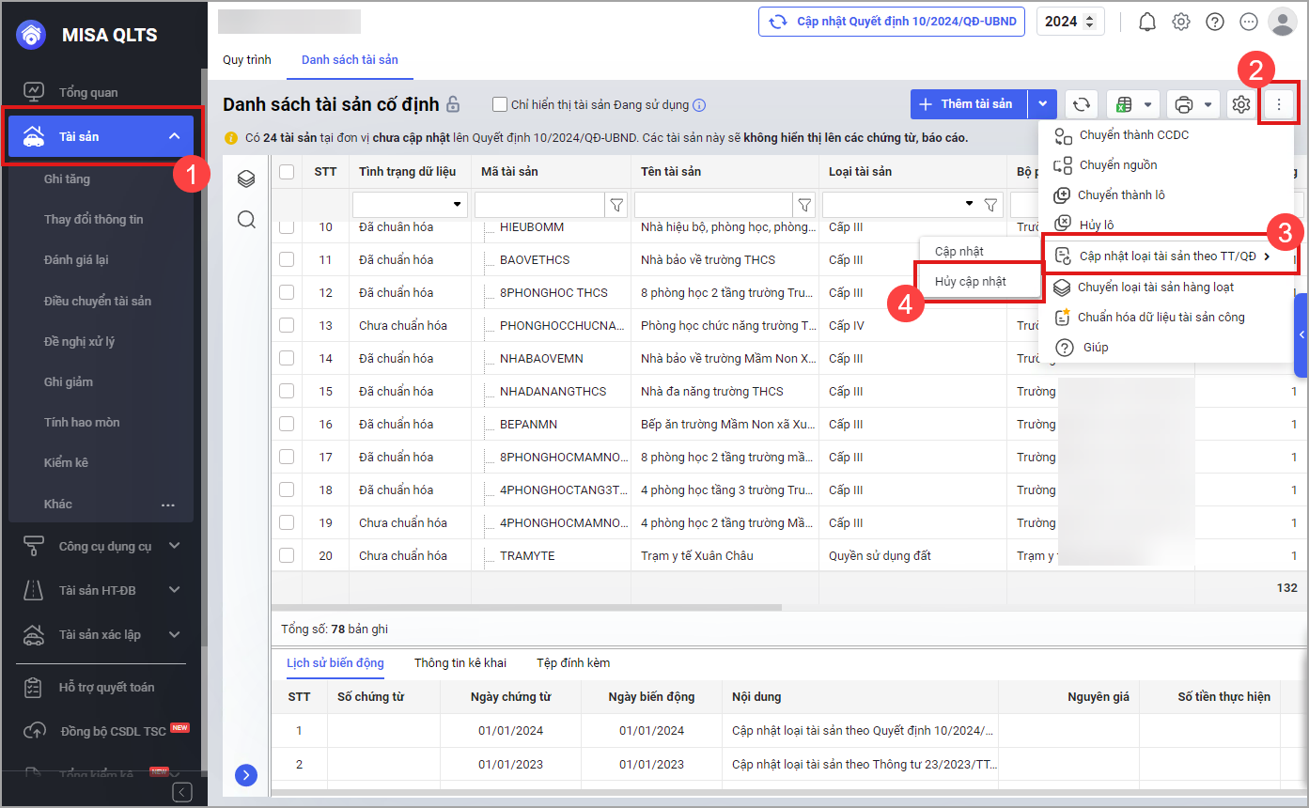The height and width of the screenshot is (808, 1309).
Task: Click the layers icon in left panel
Action: point(246,179)
